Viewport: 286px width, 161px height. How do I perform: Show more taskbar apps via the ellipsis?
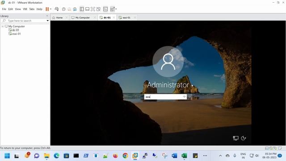[x=205, y=156]
